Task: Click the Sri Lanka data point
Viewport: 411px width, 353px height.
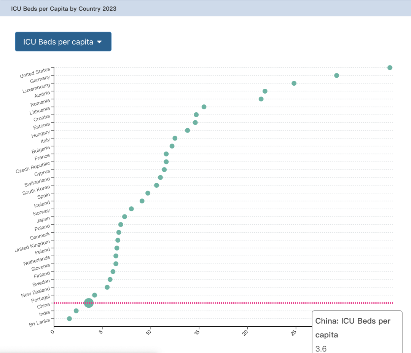Action: (x=70, y=319)
